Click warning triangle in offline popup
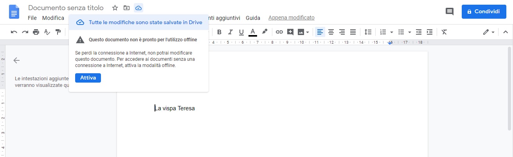Image resolution: width=513 pixels, height=157 pixels. point(80,40)
